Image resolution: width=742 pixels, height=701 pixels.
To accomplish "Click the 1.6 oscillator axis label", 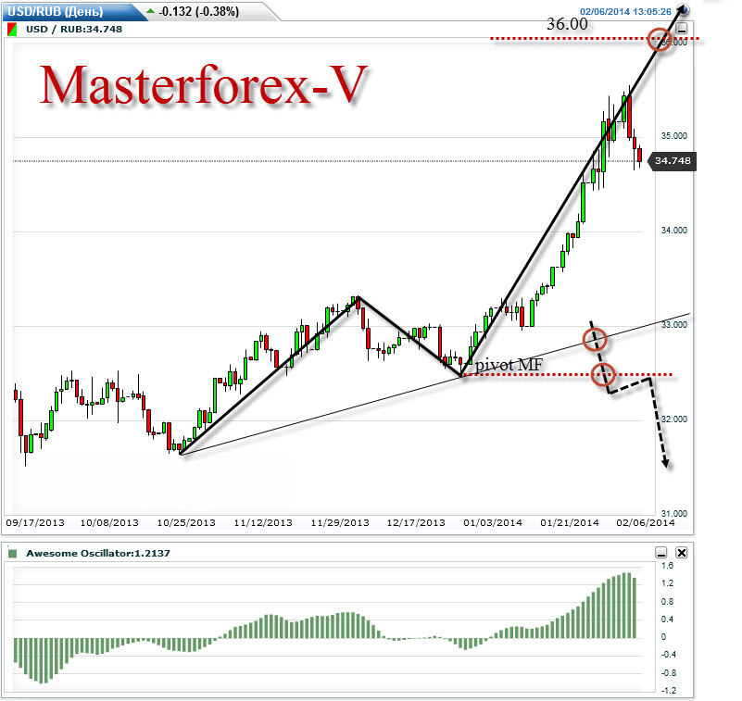I will [667, 566].
